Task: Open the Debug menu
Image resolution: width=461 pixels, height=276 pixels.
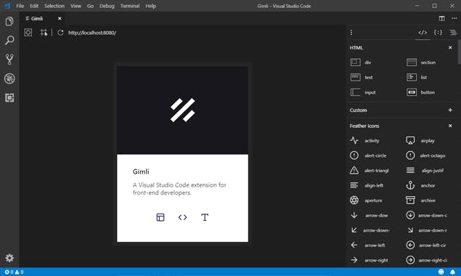Action: tap(107, 6)
